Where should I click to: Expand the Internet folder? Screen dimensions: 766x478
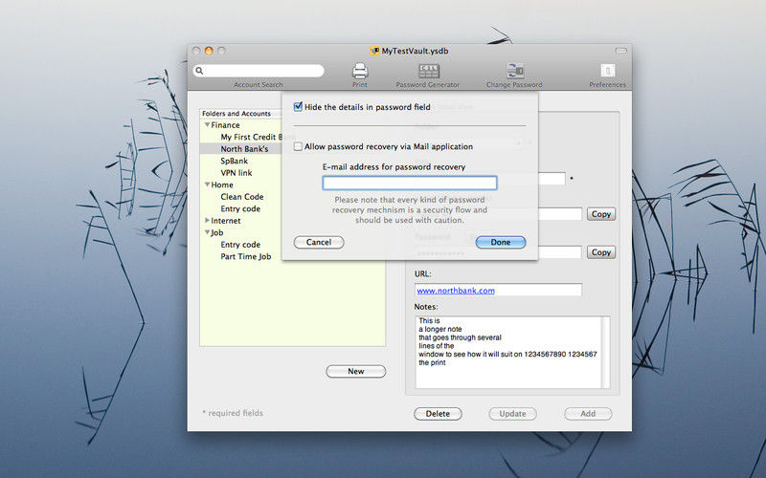(205, 221)
